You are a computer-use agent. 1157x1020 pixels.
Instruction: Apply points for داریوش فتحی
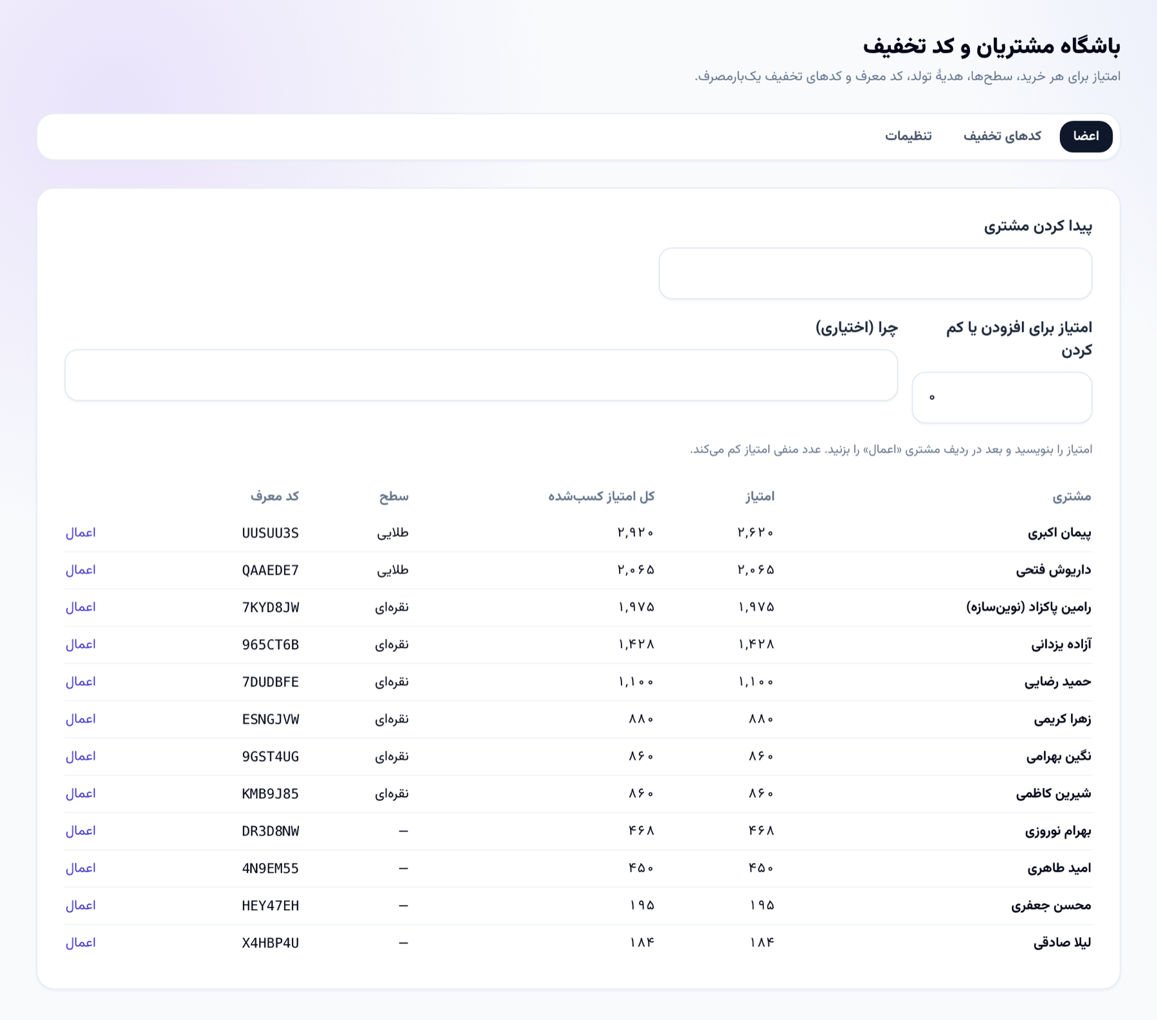click(x=80, y=570)
